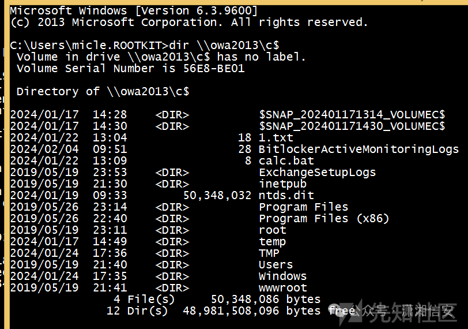Click the Windows directory name
This screenshot has width=468, height=329.
pos(282,276)
